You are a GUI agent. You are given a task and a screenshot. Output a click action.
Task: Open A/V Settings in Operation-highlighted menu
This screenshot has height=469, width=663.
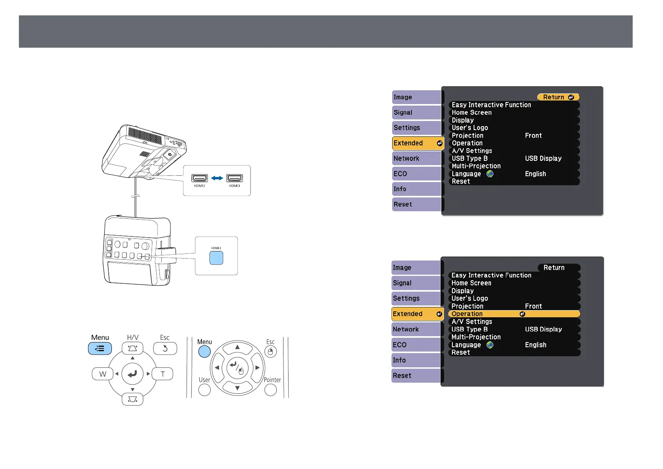515,322
